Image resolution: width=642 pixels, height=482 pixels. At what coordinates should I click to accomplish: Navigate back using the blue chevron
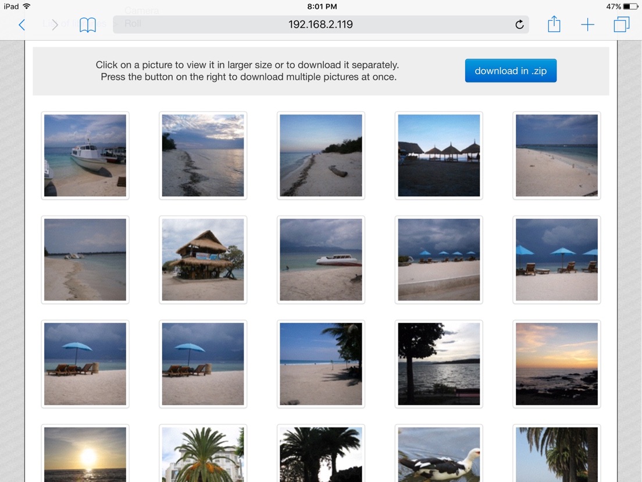22,24
